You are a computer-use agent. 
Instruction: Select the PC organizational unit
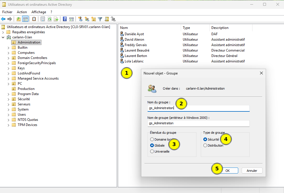(20, 84)
